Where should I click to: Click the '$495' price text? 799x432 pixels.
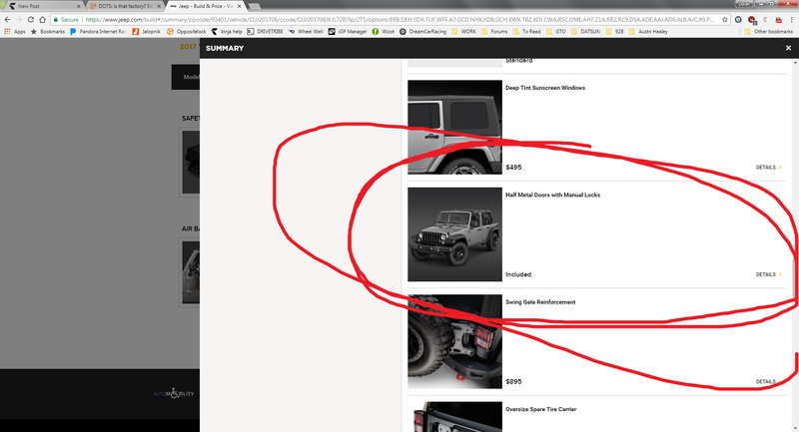click(513, 168)
